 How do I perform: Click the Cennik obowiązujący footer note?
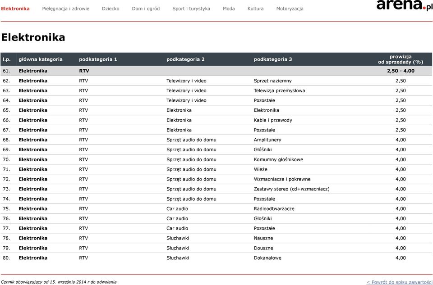(59, 282)
